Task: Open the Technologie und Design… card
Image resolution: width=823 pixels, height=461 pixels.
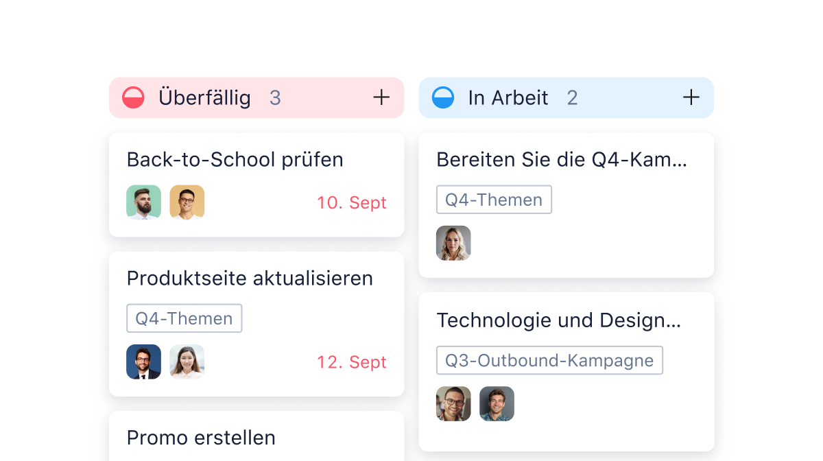Action: click(x=560, y=320)
